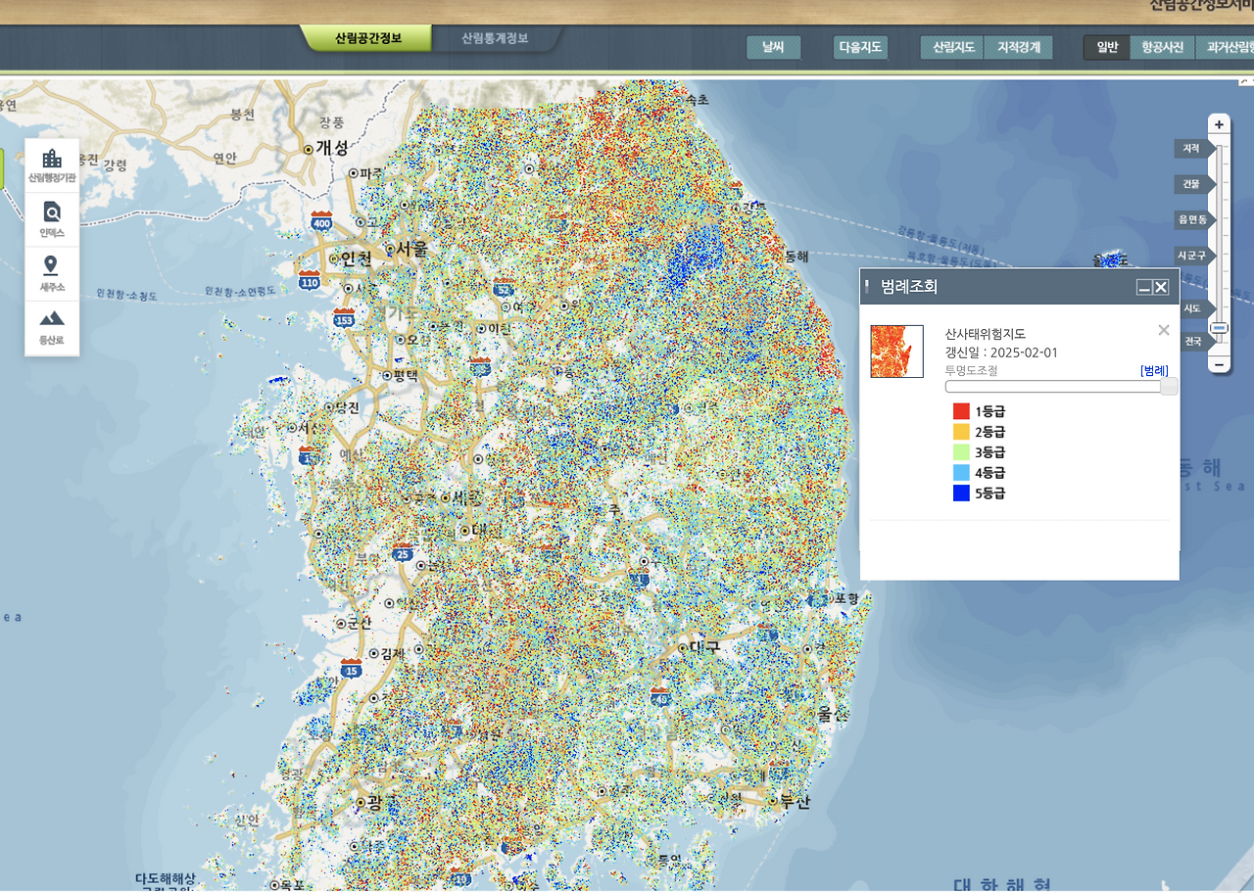Zoom in with the plus button

[1219, 124]
